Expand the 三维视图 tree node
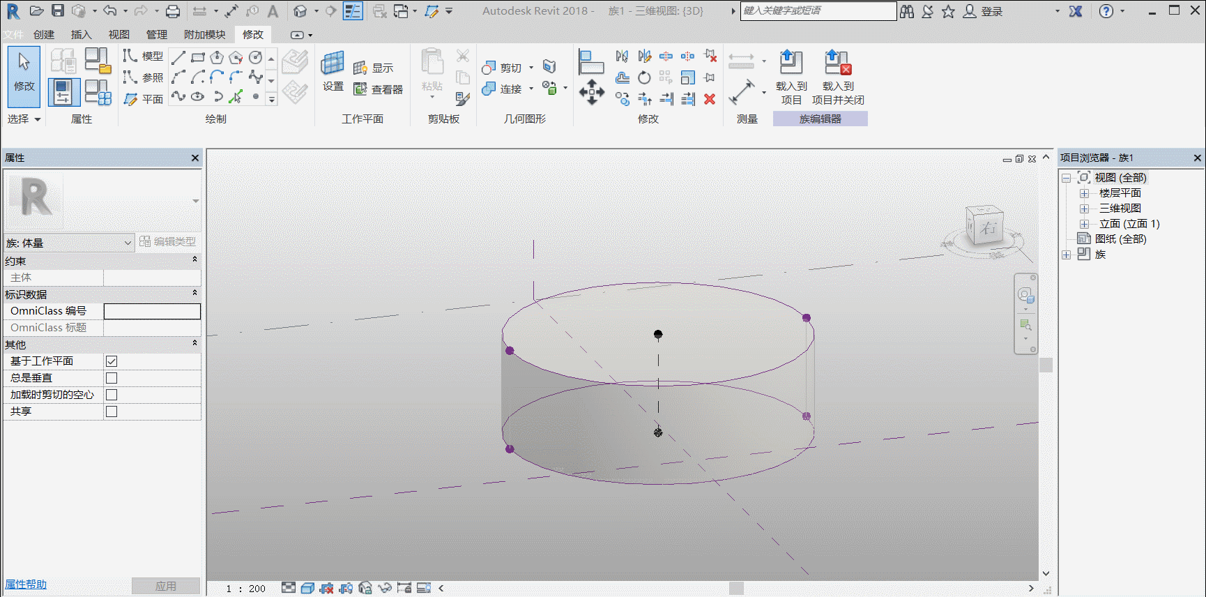This screenshot has width=1206, height=597. click(1084, 209)
